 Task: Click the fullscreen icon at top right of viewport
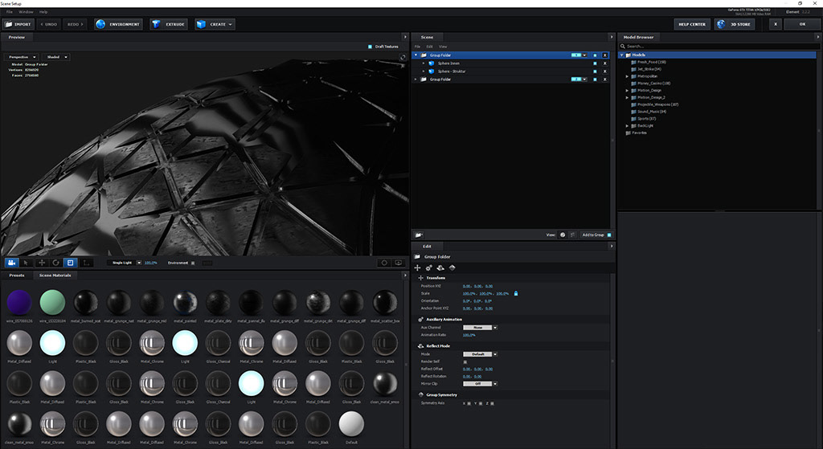[x=403, y=57]
